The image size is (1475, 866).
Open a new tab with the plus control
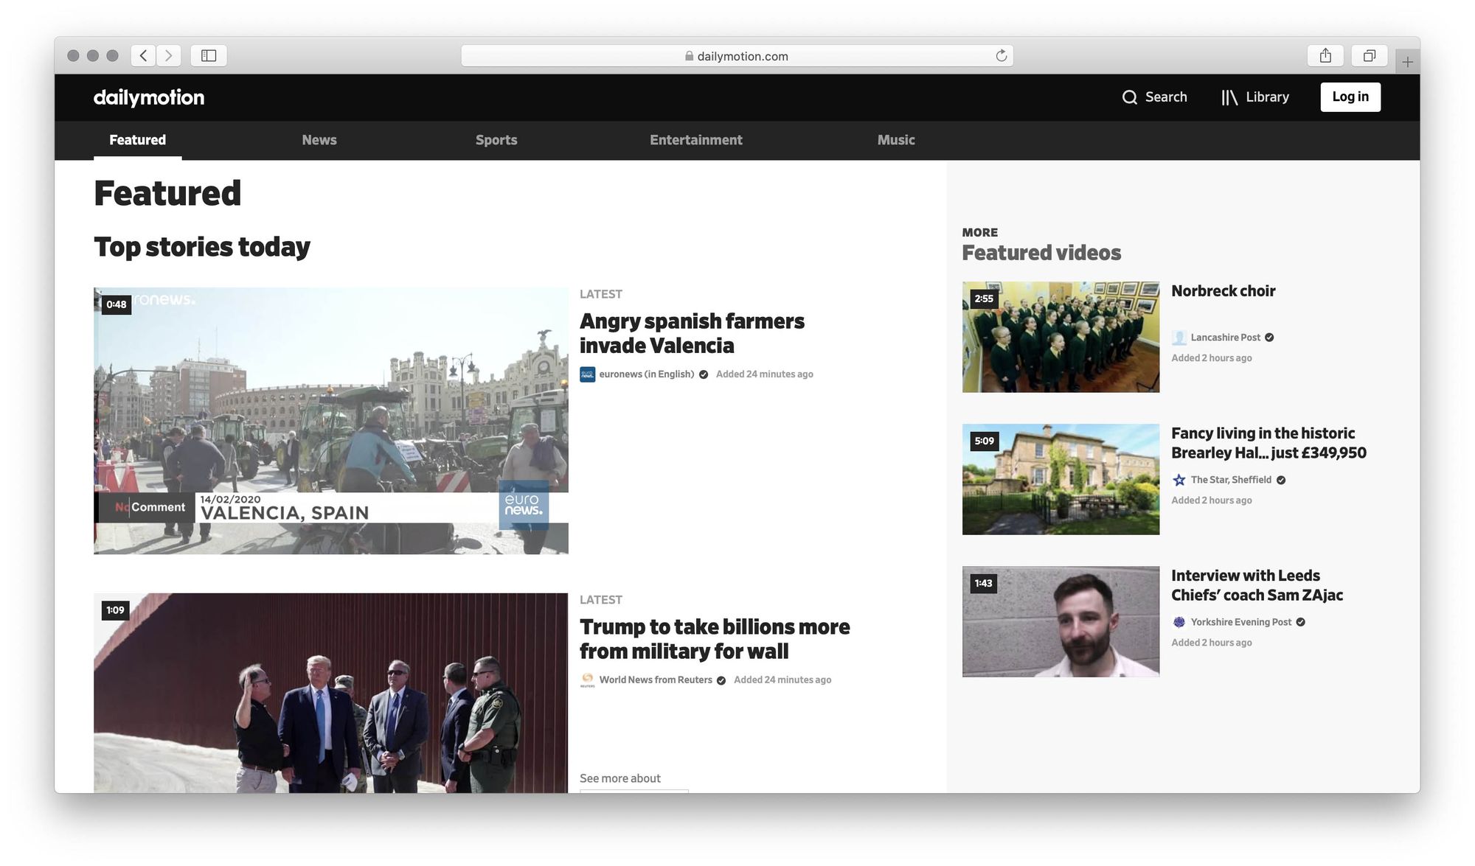[1408, 60]
